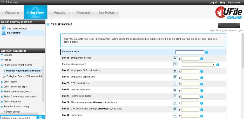The width and height of the screenshot is (244, 119).
Task: Expand the T4 and employment income section
Action: [x=2, y=65]
